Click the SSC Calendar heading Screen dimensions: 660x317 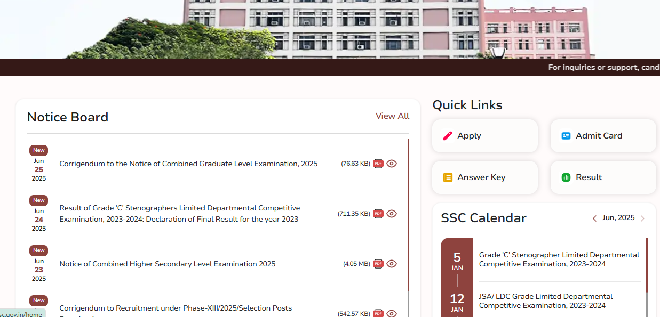coord(484,218)
